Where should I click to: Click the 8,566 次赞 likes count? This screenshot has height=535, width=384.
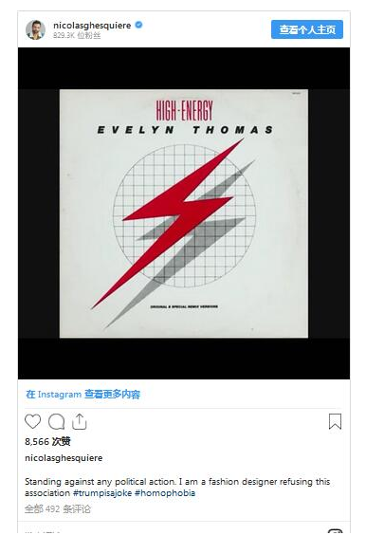pyautogui.click(x=47, y=441)
